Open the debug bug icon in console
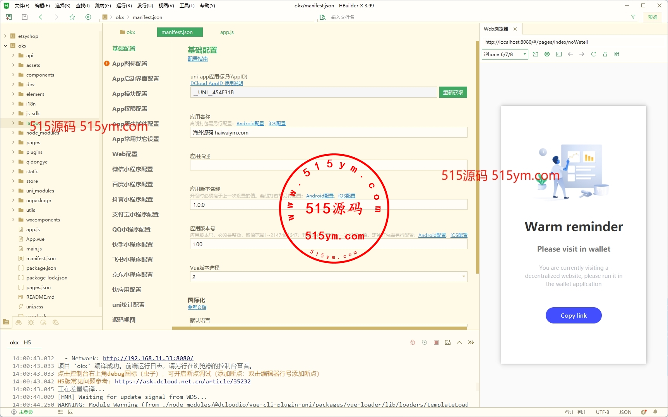Image resolution: width=668 pixels, height=417 pixels. click(x=413, y=342)
